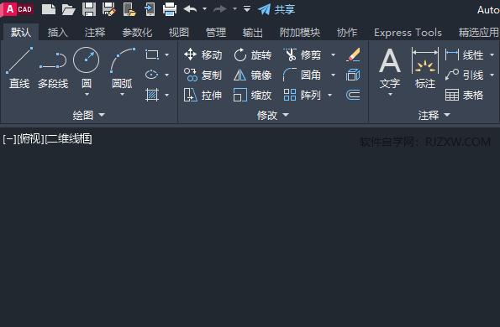Expand the 绘图 panel
Viewport: 500px width, 327px height.
88,115
